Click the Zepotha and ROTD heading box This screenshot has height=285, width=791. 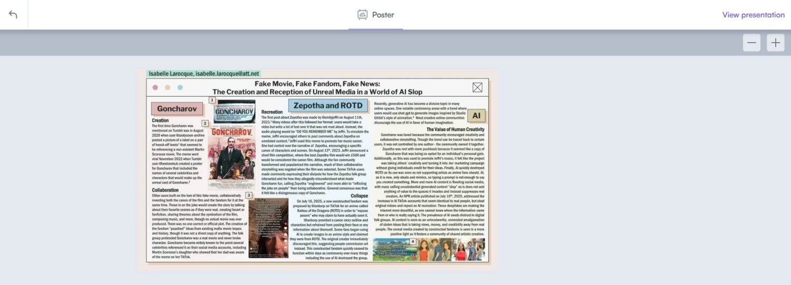click(x=328, y=105)
